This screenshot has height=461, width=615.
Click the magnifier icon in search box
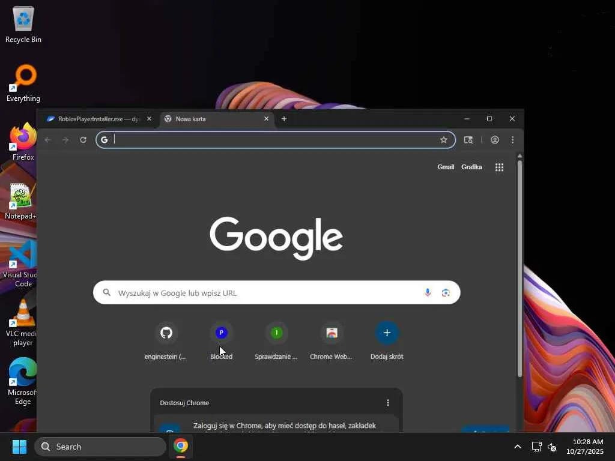(107, 292)
